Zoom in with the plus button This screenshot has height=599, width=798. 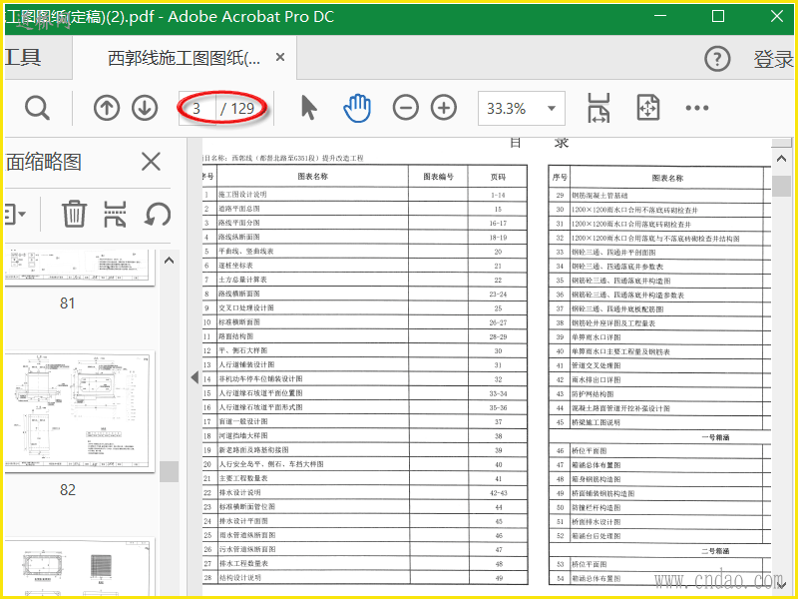444,108
